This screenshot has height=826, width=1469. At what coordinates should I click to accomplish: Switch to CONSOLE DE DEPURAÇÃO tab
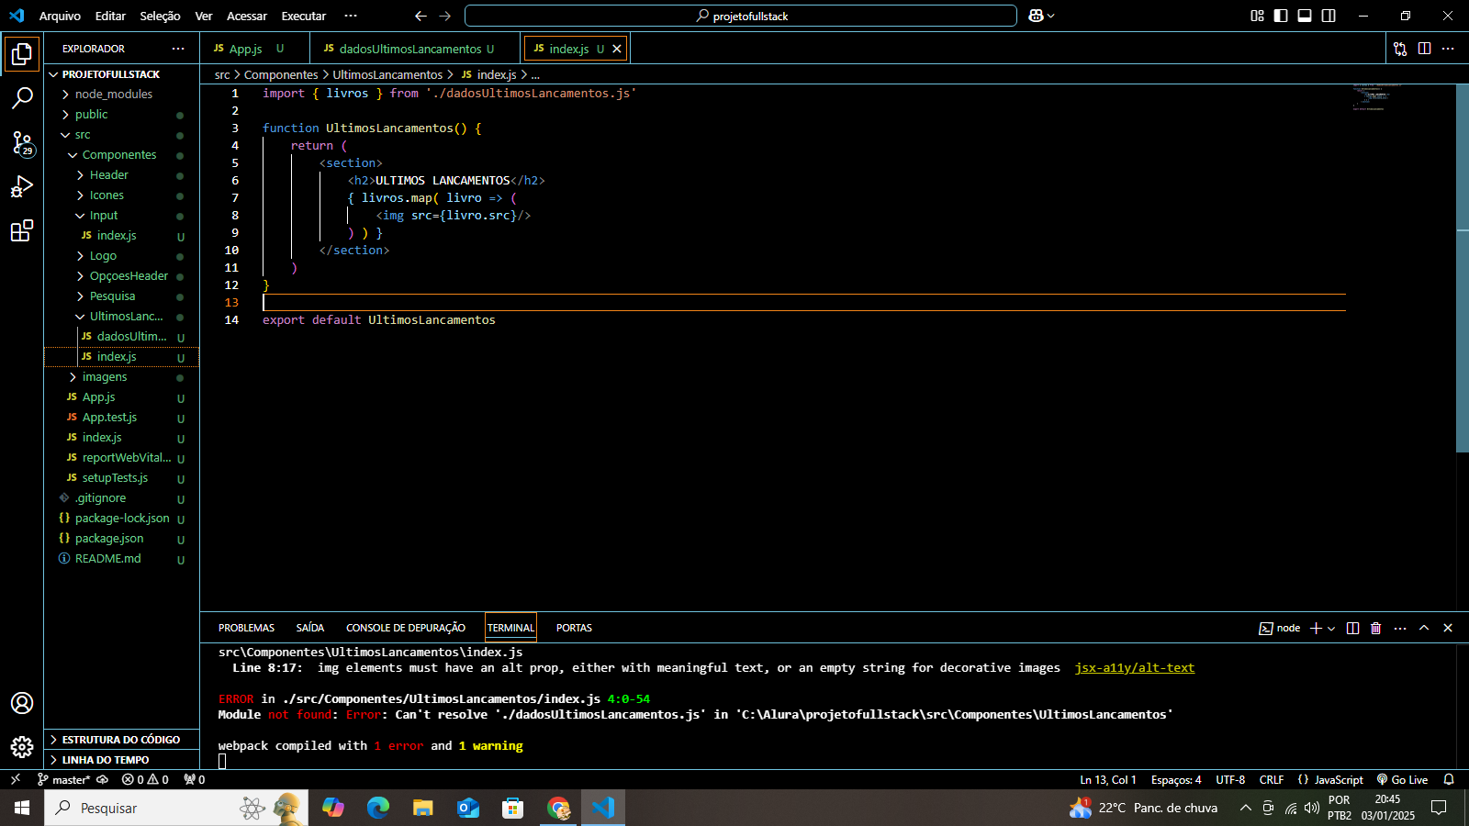click(406, 628)
